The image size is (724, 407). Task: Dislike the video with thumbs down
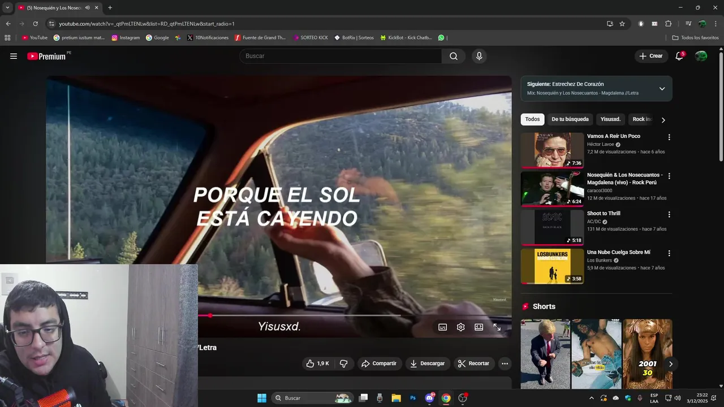click(343, 363)
